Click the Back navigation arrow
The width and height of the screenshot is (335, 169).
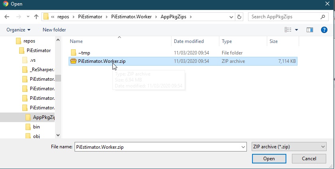(x=7, y=17)
